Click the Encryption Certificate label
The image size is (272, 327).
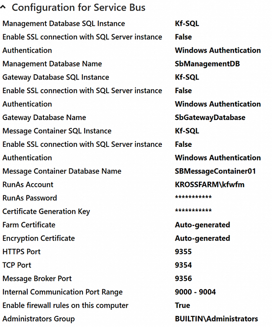(x=39, y=238)
